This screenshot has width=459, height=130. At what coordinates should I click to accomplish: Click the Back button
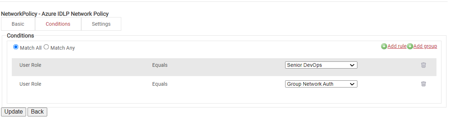(x=37, y=112)
